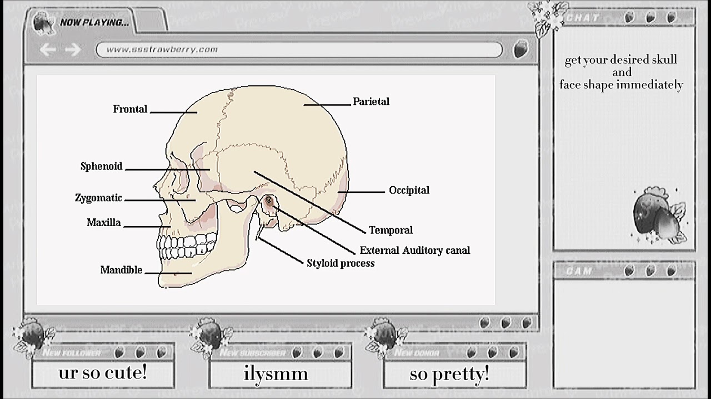Click the 'face shape immediately' chat line
This screenshot has width=711, height=399.
pos(621,85)
